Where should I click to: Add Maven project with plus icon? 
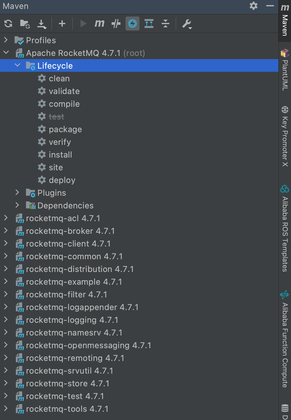pos(62,24)
